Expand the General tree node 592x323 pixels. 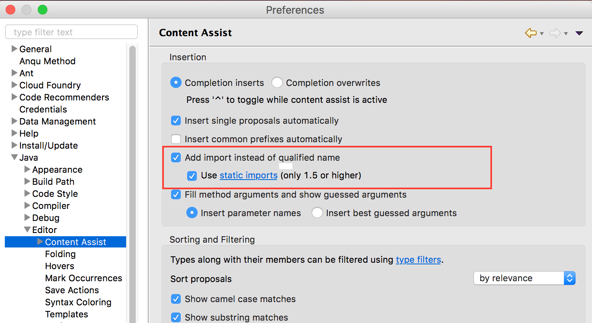tap(14, 49)
